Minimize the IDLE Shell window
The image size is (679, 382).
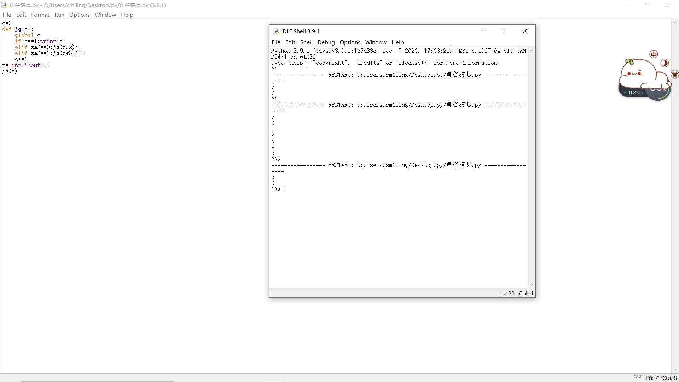483,31
